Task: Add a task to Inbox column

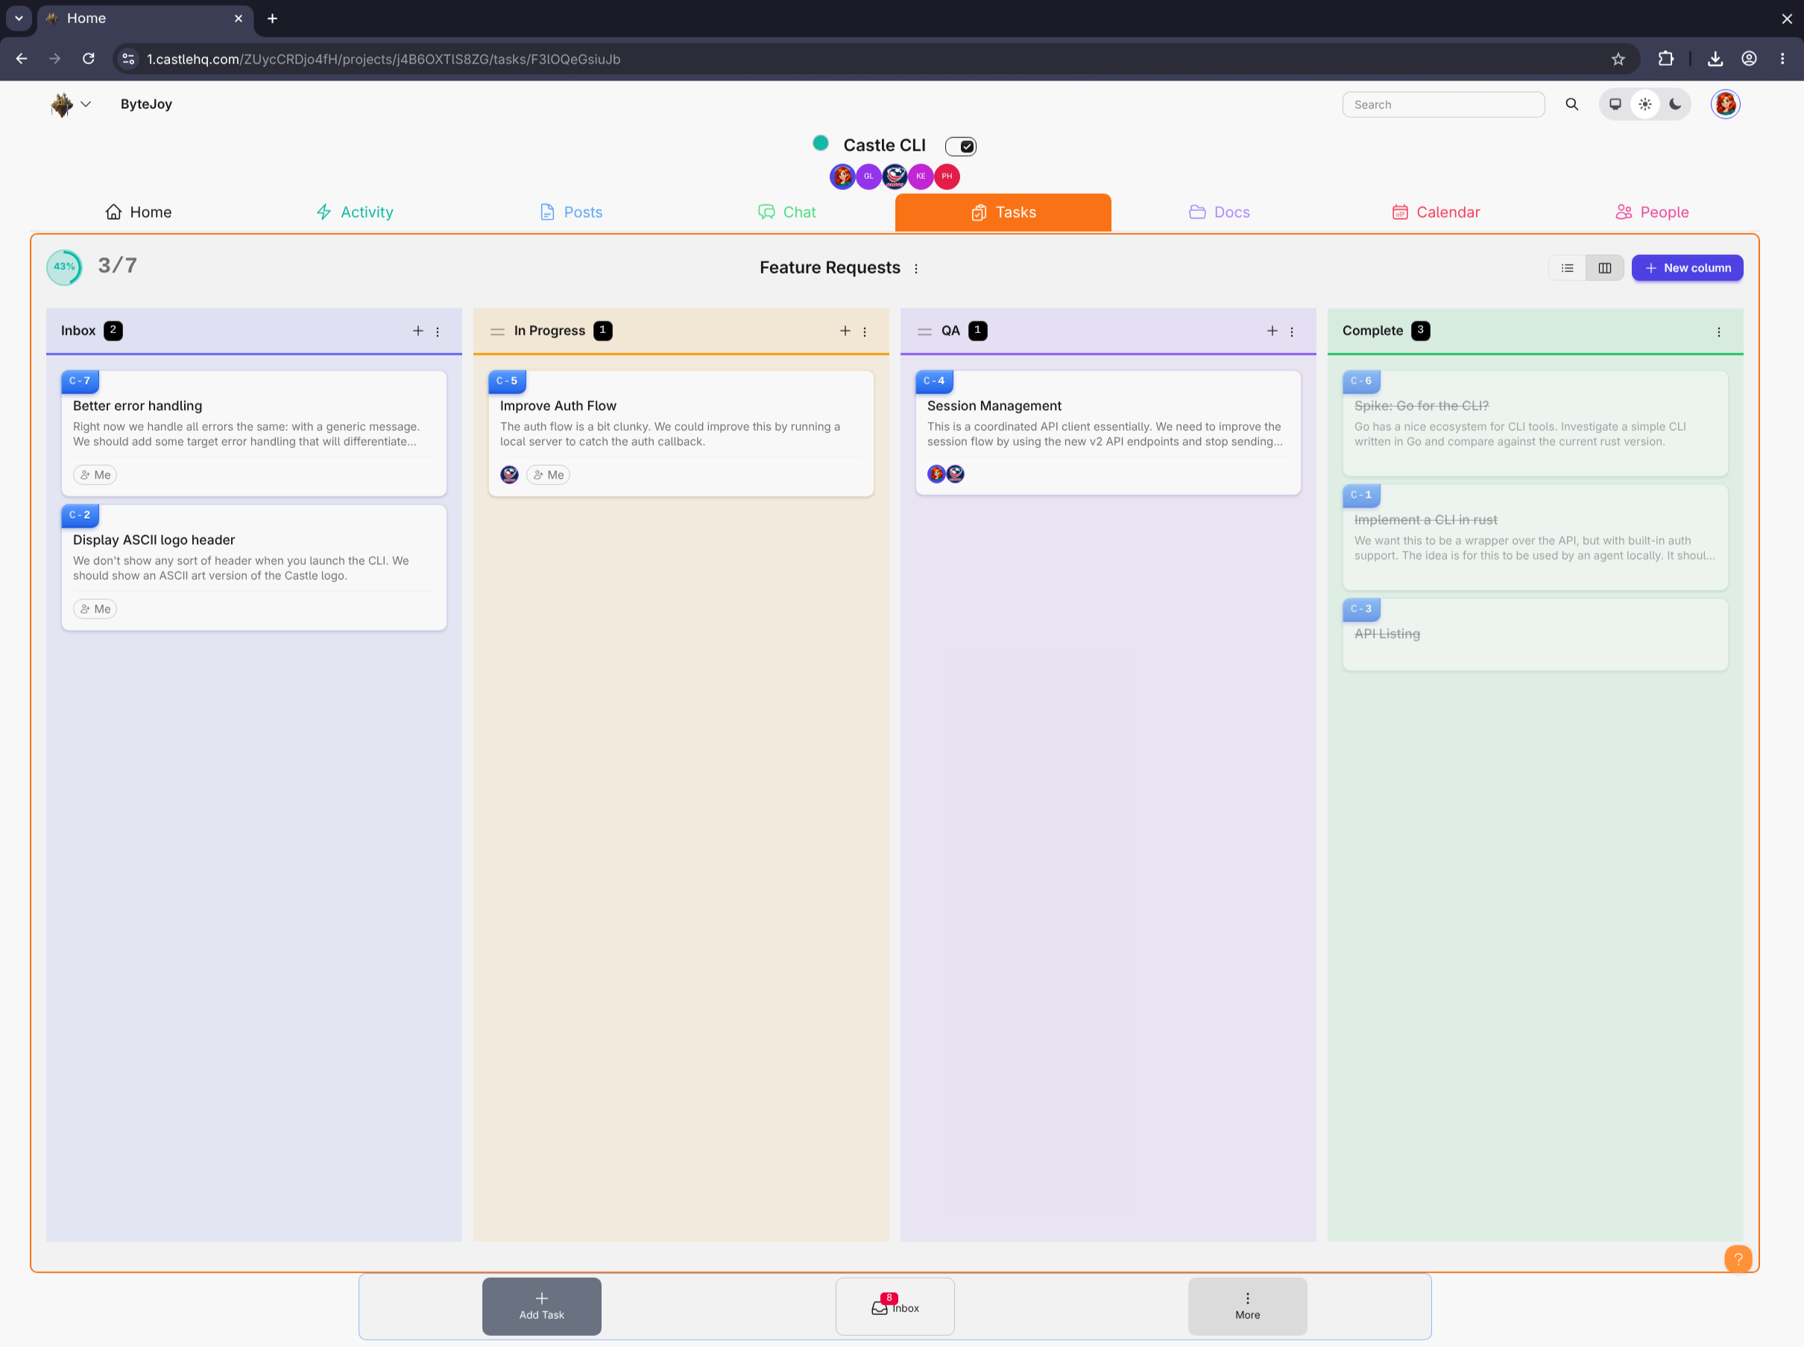Action: tap(417, 331)
